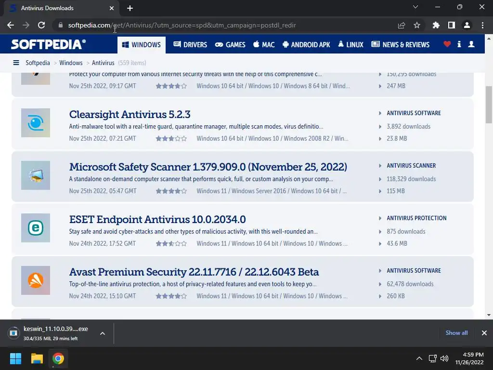Click Antivirus Software category for Clearsight
The image size is (493, 370).
point(414,113)
